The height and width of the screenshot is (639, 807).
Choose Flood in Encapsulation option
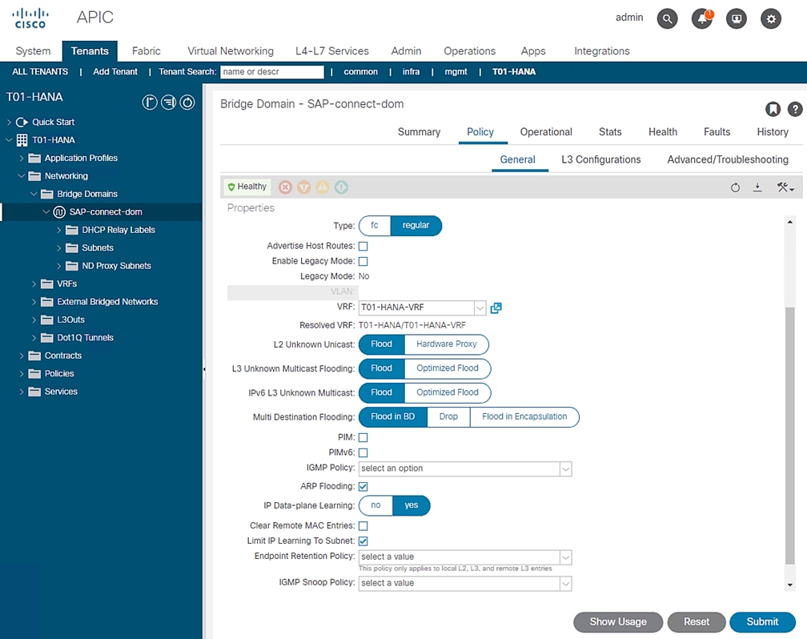click(524, 416)
